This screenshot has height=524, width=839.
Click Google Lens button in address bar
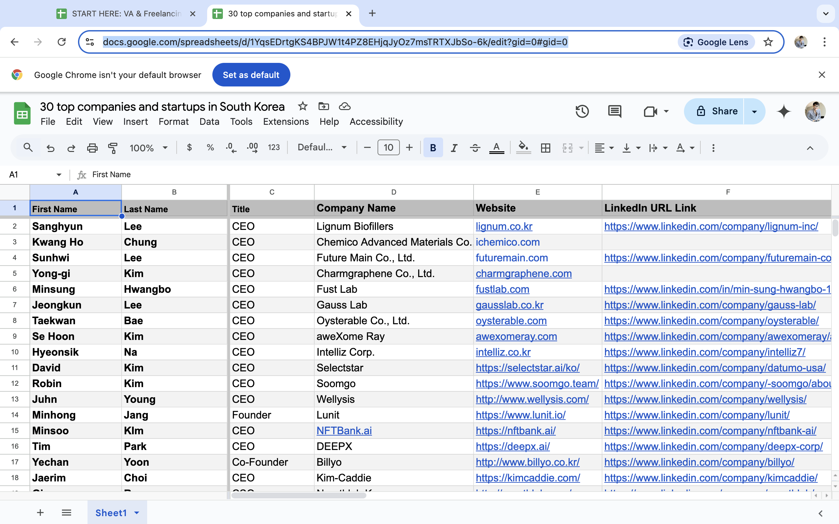(x=716, y=42)
